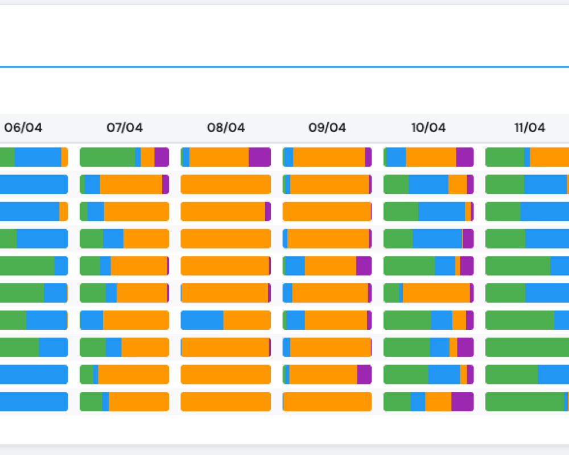Select blue segment in third row under 10/04

pyautogui.click(x=441, y=212)
